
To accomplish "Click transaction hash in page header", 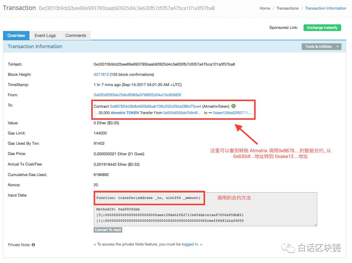I will click(126, 8).
